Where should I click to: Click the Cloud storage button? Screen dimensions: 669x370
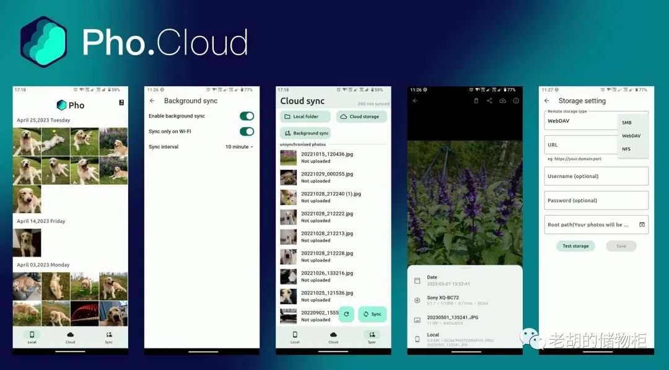(361, 117)
